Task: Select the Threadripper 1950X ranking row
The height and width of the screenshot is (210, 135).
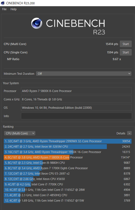Action: tap(68, 152)
